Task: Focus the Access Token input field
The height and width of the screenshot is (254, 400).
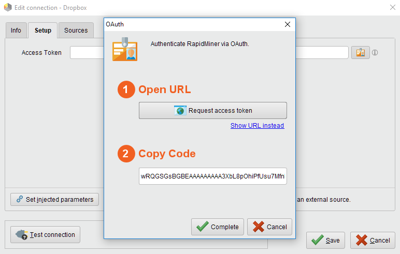Action: [87, 53]
